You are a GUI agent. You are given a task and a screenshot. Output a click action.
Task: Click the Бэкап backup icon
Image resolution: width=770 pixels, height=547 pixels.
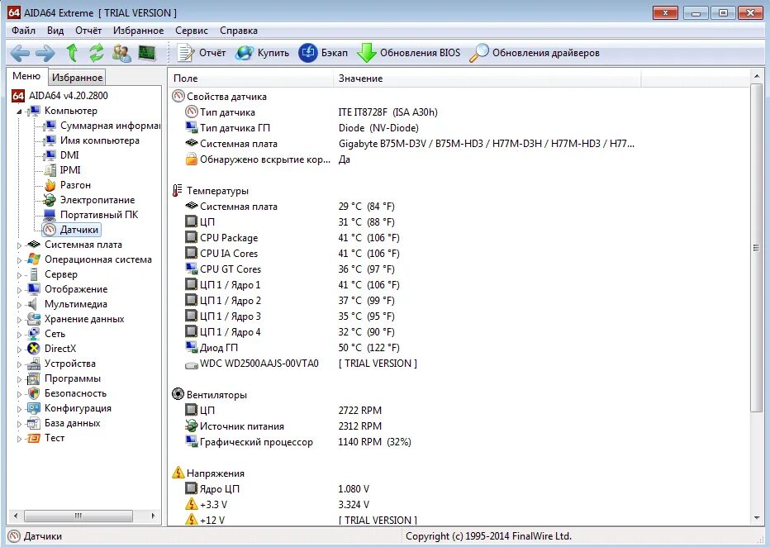coord(308,53)
